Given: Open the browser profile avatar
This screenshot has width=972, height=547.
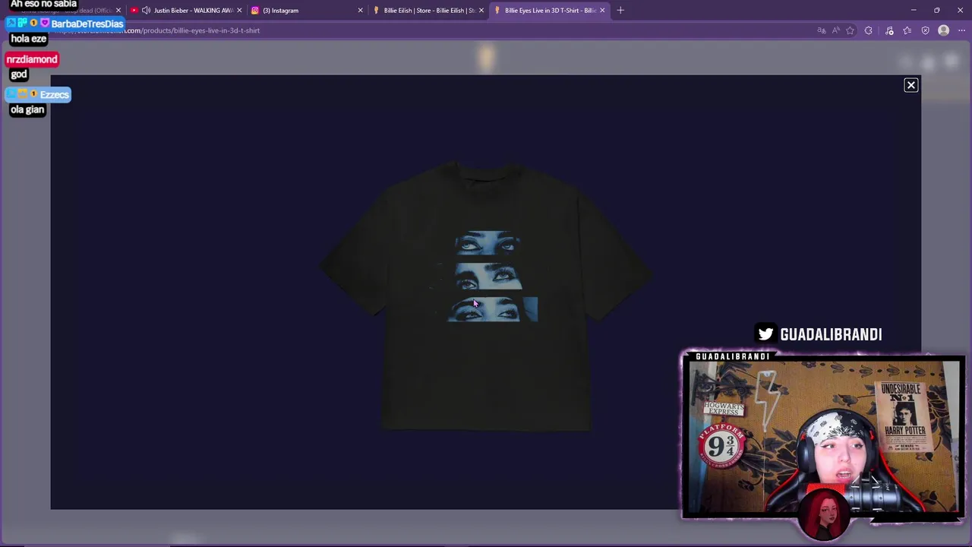Looking at the screenshot, I should click(x=944, y=30).
